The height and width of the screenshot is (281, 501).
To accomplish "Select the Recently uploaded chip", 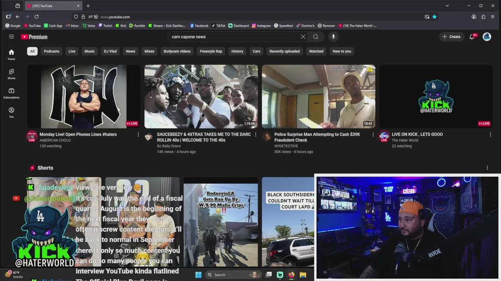I will tap(285, 51).
